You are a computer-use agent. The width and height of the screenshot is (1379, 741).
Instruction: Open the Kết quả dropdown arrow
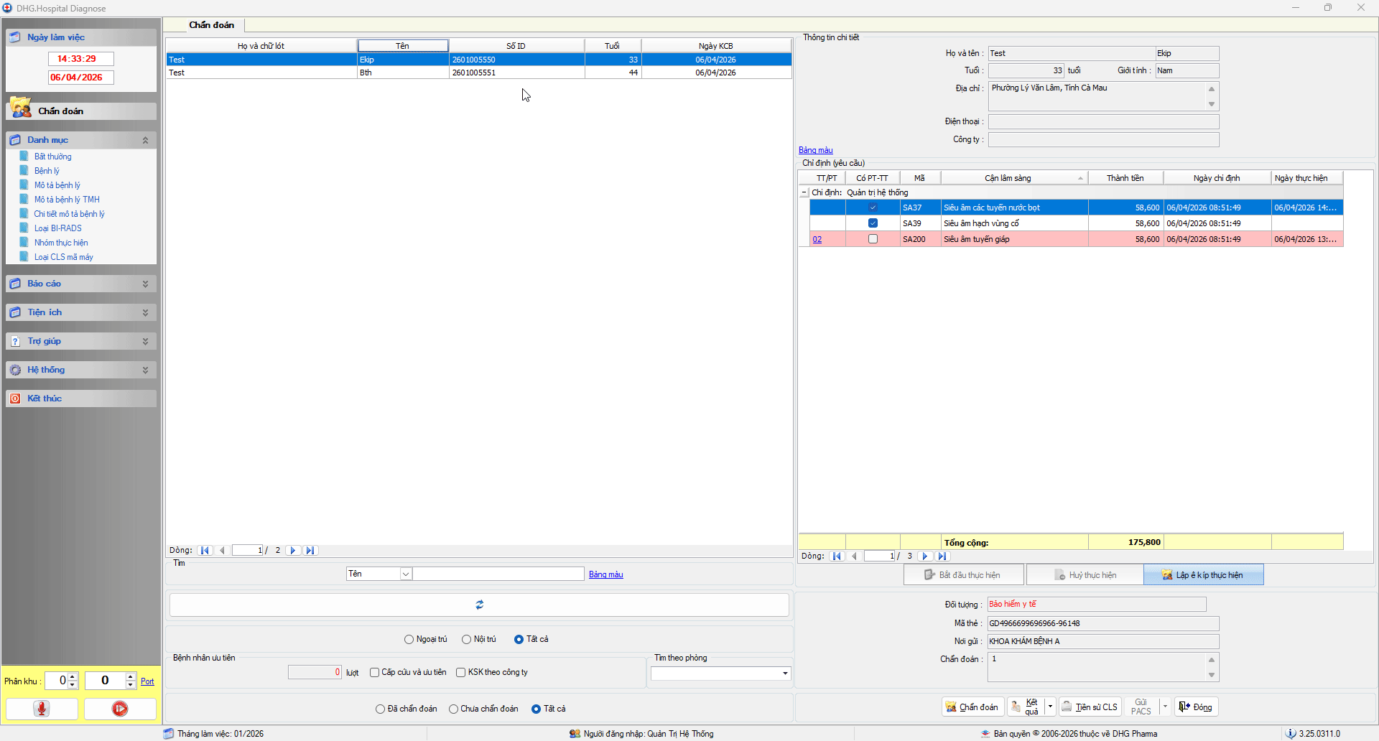click(x=1050, y=707)
